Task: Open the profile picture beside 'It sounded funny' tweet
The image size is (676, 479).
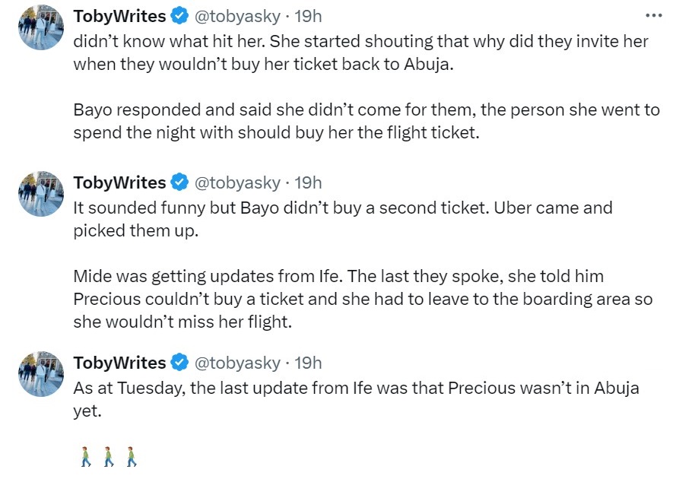Action: point(40,194)
